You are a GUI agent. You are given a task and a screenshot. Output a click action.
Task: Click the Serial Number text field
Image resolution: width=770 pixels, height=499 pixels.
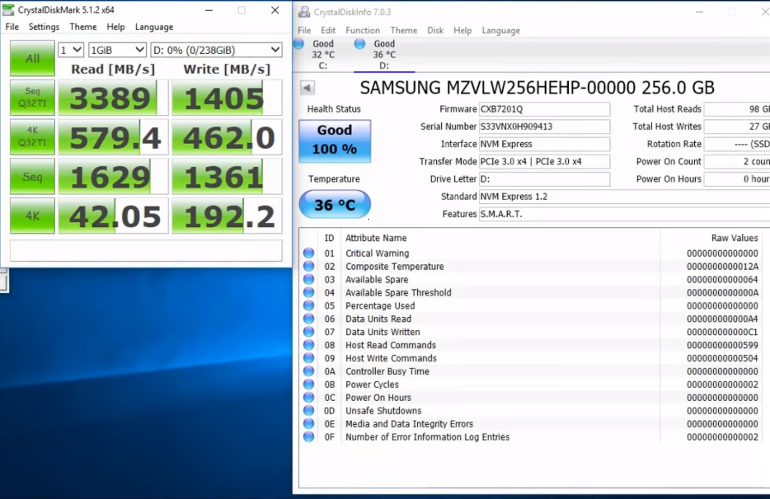[x=544, y=127]
